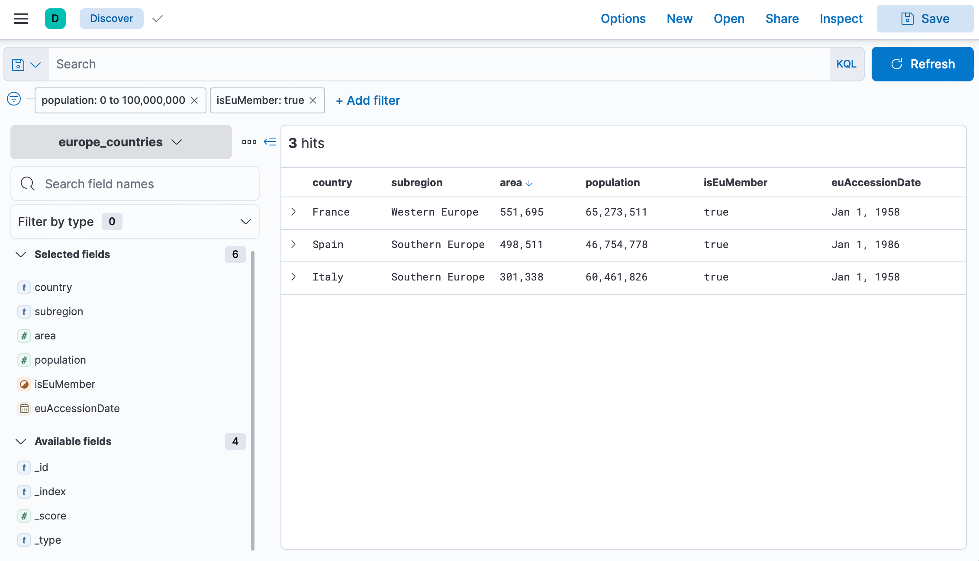This screenshot has width=979, height=561.
Task: Click the area sort descending arrow
Action: coord(529,183)
